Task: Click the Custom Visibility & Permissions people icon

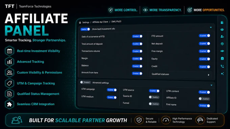Action: (x=9, y=73)
